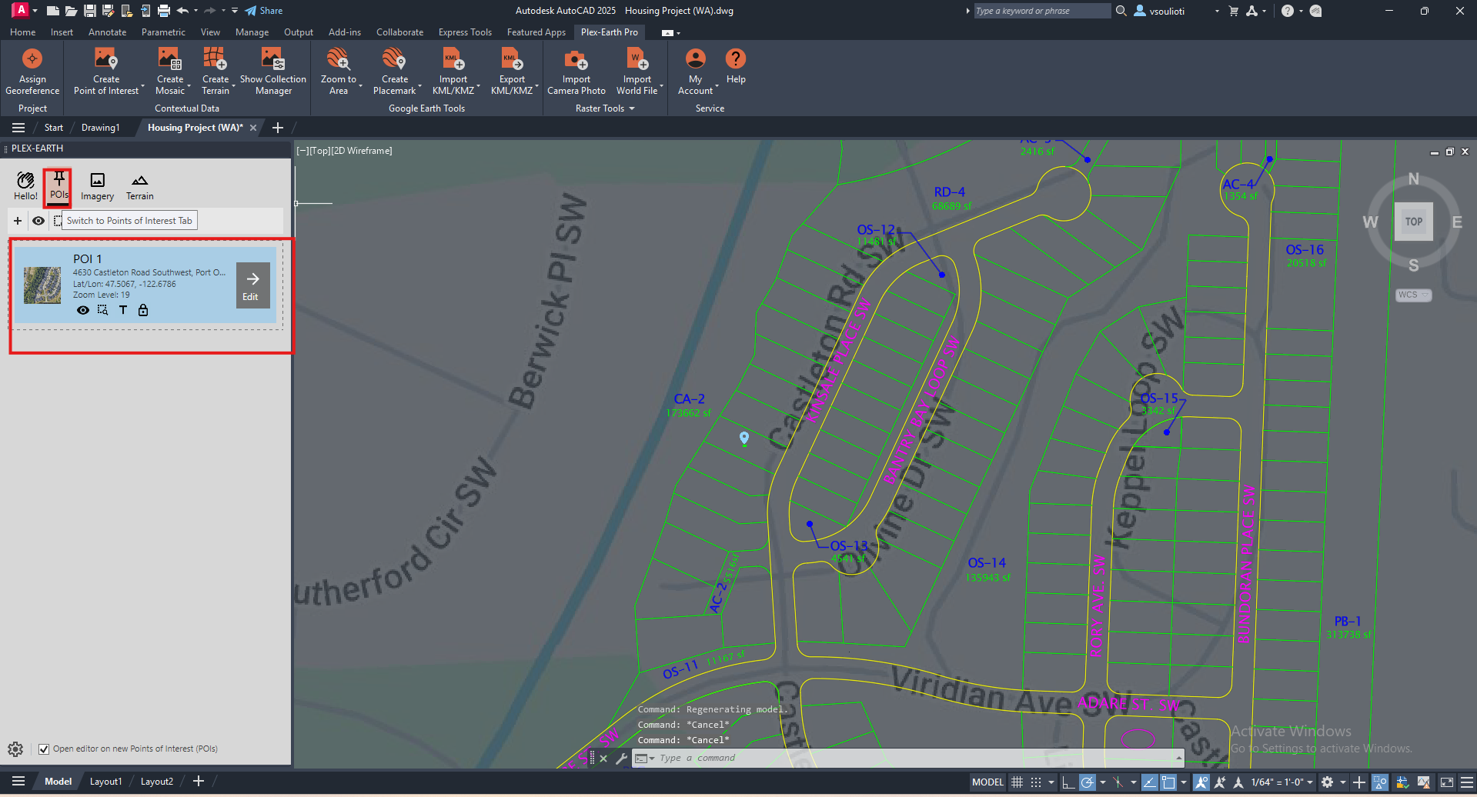Switch to Layout1 tab
The height and width of the screenshot is (797, 1477).
106,782
